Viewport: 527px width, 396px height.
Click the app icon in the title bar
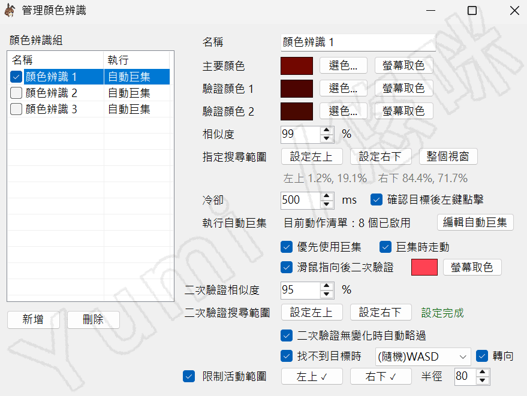10,10
